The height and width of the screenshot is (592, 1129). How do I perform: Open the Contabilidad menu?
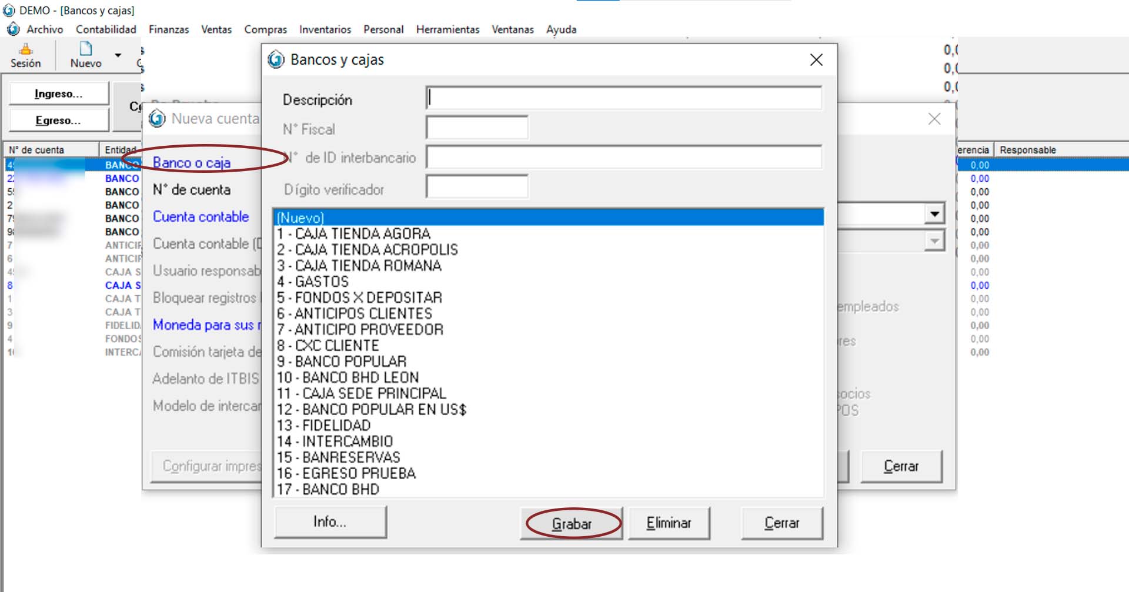pos(106,29)
